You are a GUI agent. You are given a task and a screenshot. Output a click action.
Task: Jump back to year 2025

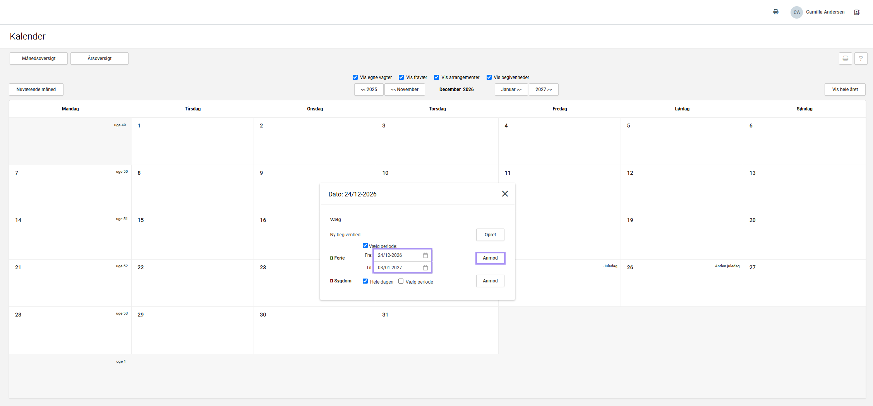click(369, 89)
